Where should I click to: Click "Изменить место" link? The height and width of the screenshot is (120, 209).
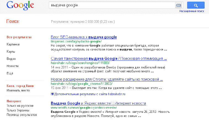(x=18, y=90)
